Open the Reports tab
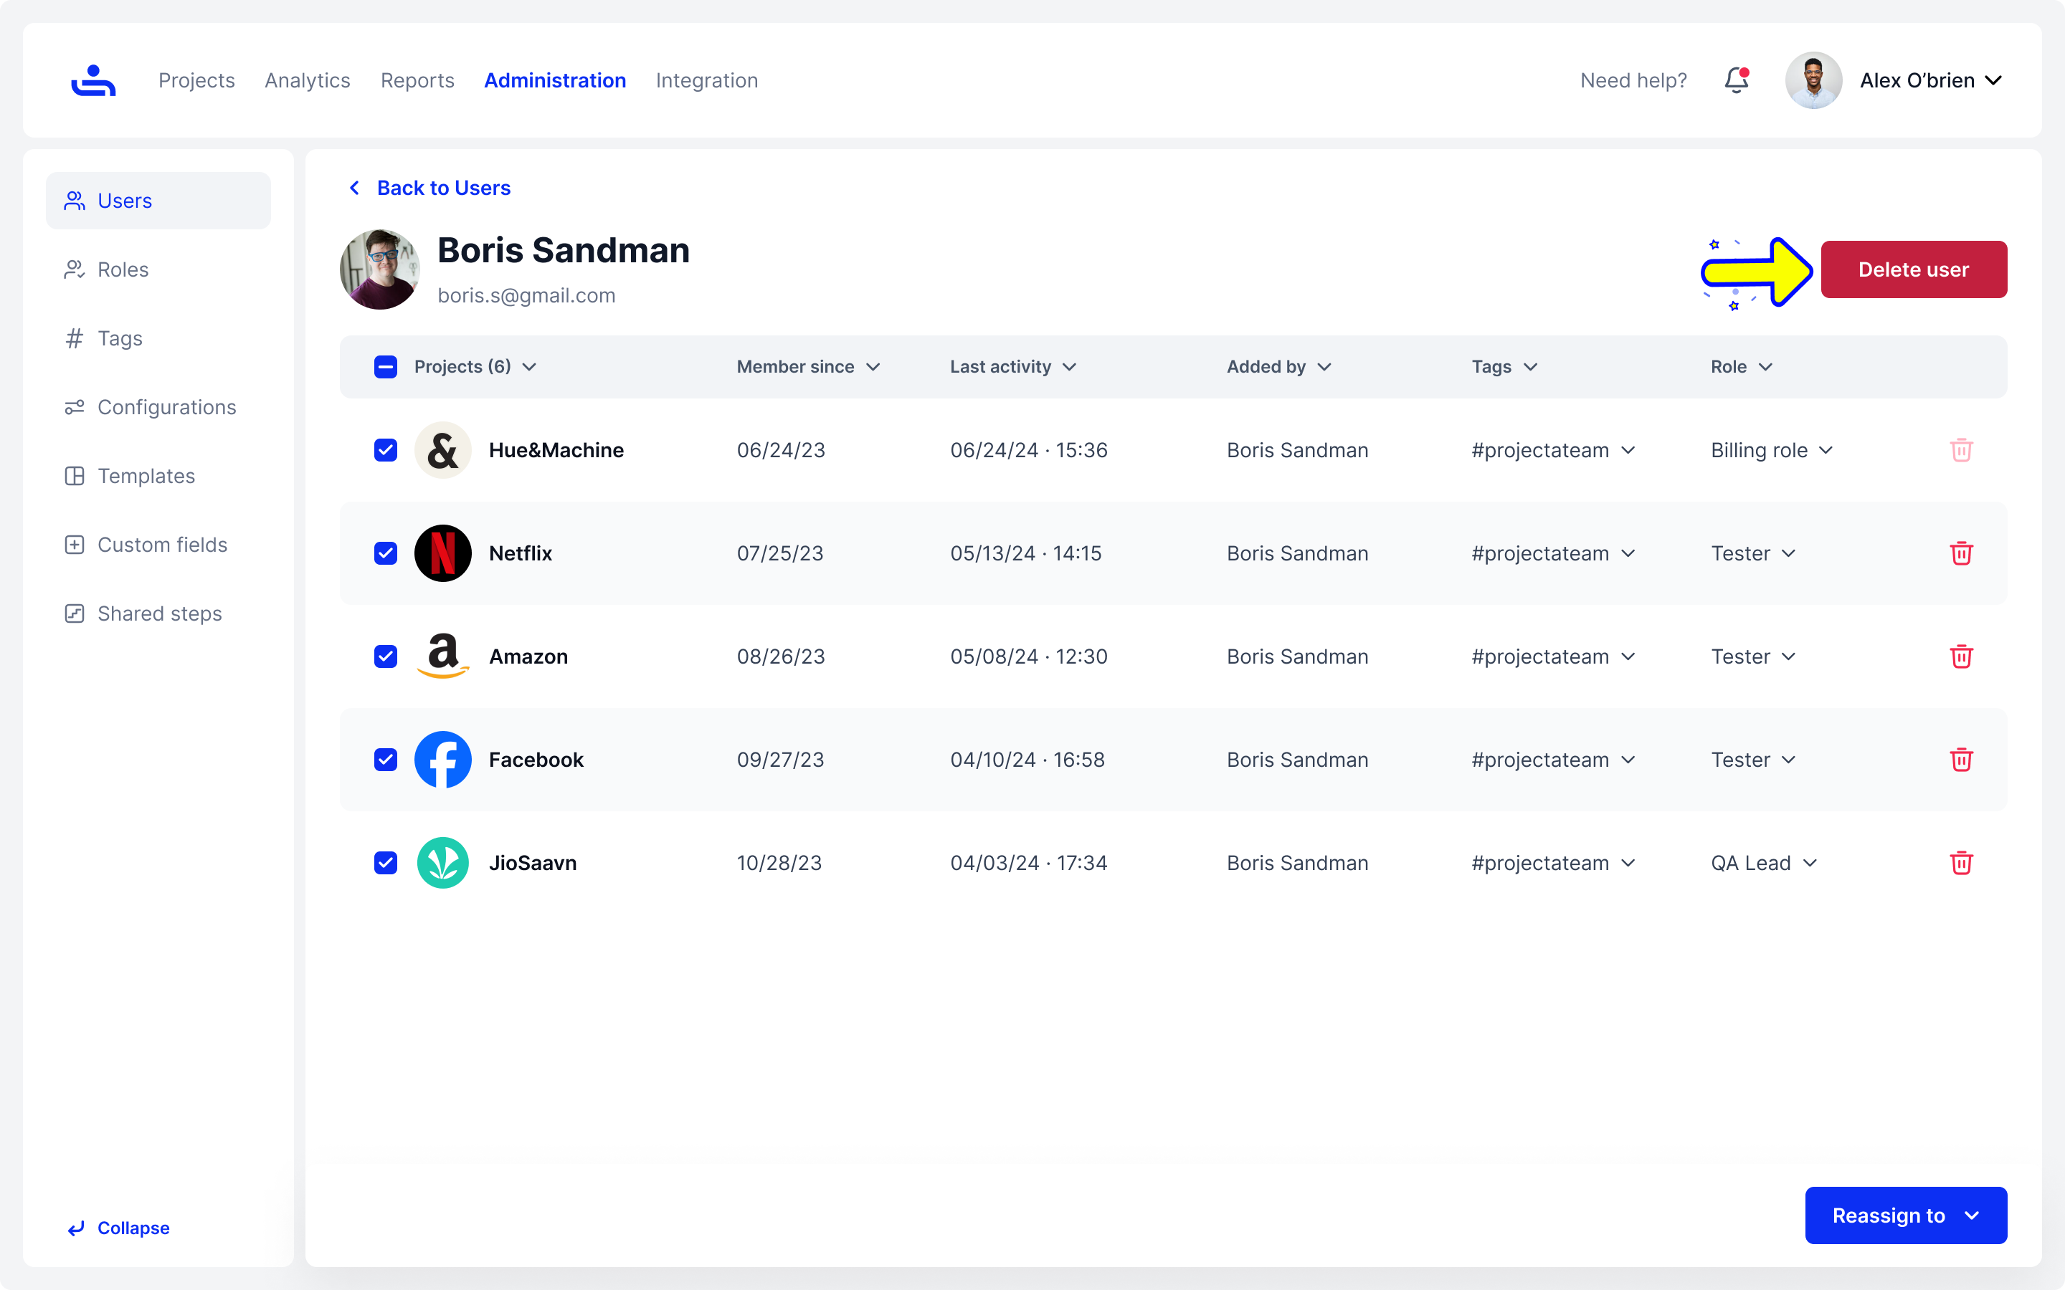Viewport: 2065px width, 1290px height. coord(417,80)
